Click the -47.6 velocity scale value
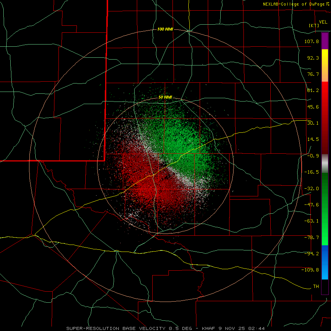 click(x=312, y=205)
